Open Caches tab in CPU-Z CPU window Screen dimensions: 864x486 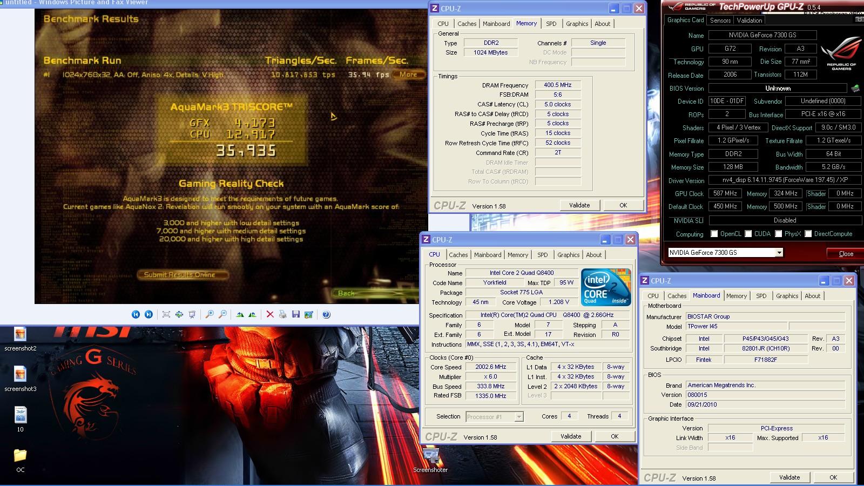coord(458,255)
